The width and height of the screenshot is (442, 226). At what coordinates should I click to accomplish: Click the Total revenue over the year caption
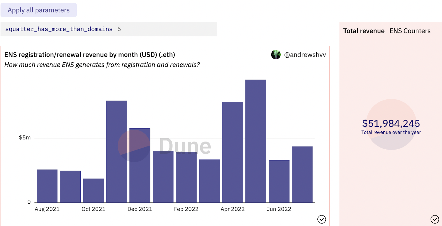tap(391, 132)
